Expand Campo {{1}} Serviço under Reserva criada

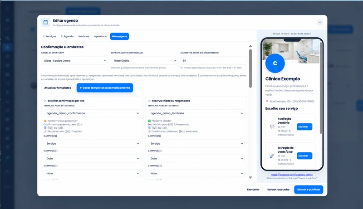tap(196, 144)
